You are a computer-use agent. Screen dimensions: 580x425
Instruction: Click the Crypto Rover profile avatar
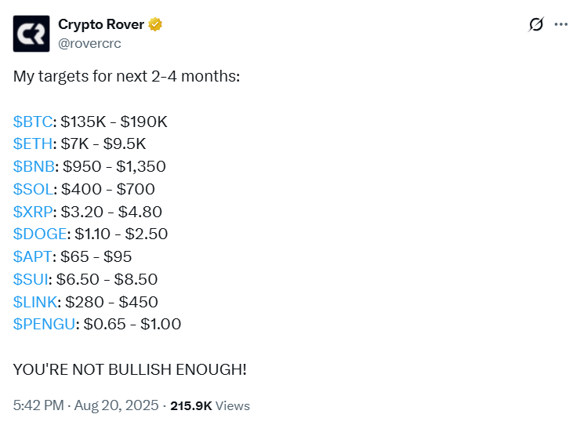coord(31,33)
